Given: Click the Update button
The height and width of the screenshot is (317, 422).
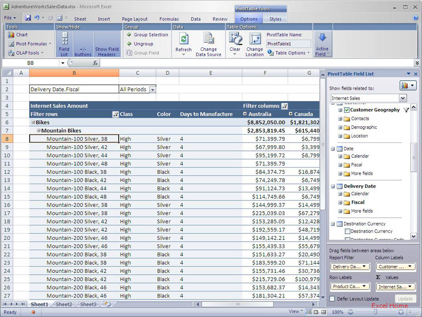Looking at the screenshot, I should click(x=405, y=299).
